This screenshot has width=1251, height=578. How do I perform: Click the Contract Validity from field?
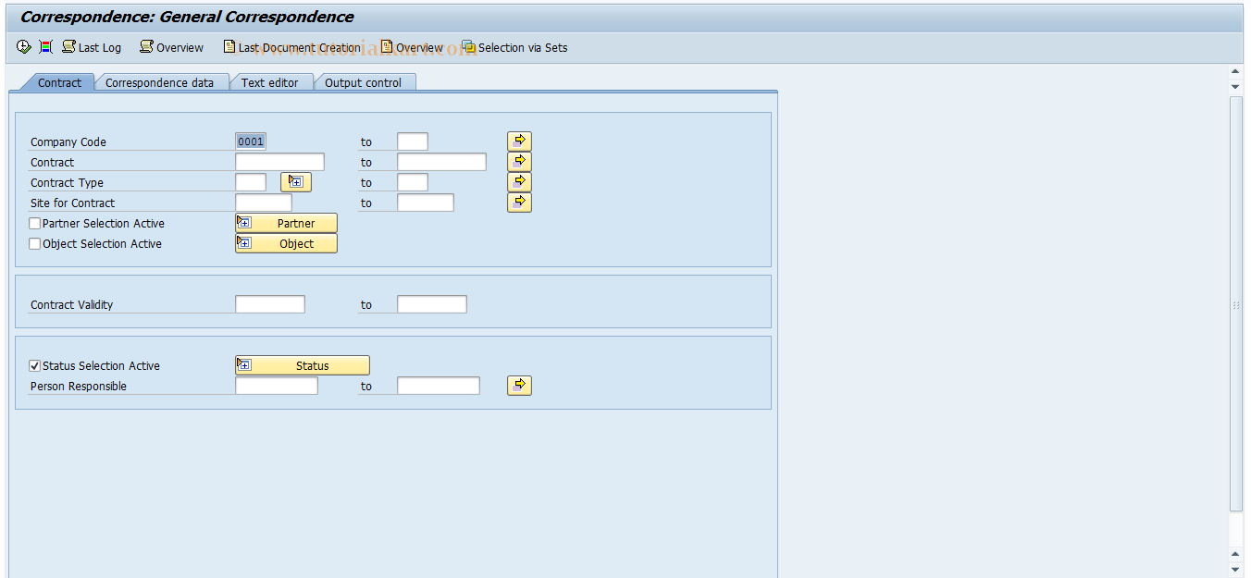pos(270,304)
